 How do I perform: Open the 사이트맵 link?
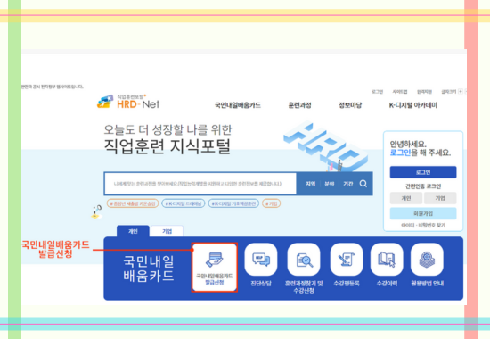pyautogui.click(x=400, y=92)
